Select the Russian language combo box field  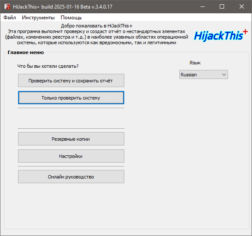pyautogui.click(x=203, y=75)
